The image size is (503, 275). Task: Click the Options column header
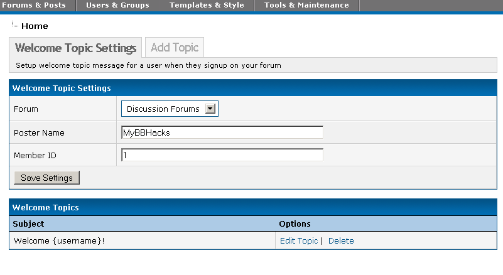pos(295,224)
